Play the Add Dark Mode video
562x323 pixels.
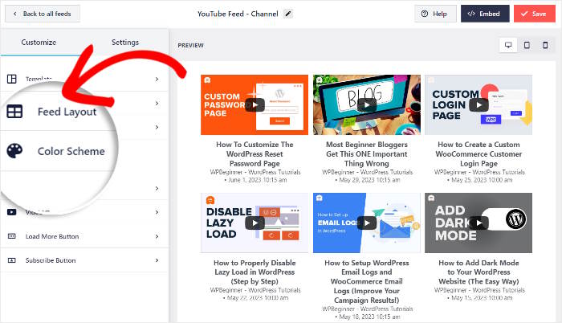479,223
